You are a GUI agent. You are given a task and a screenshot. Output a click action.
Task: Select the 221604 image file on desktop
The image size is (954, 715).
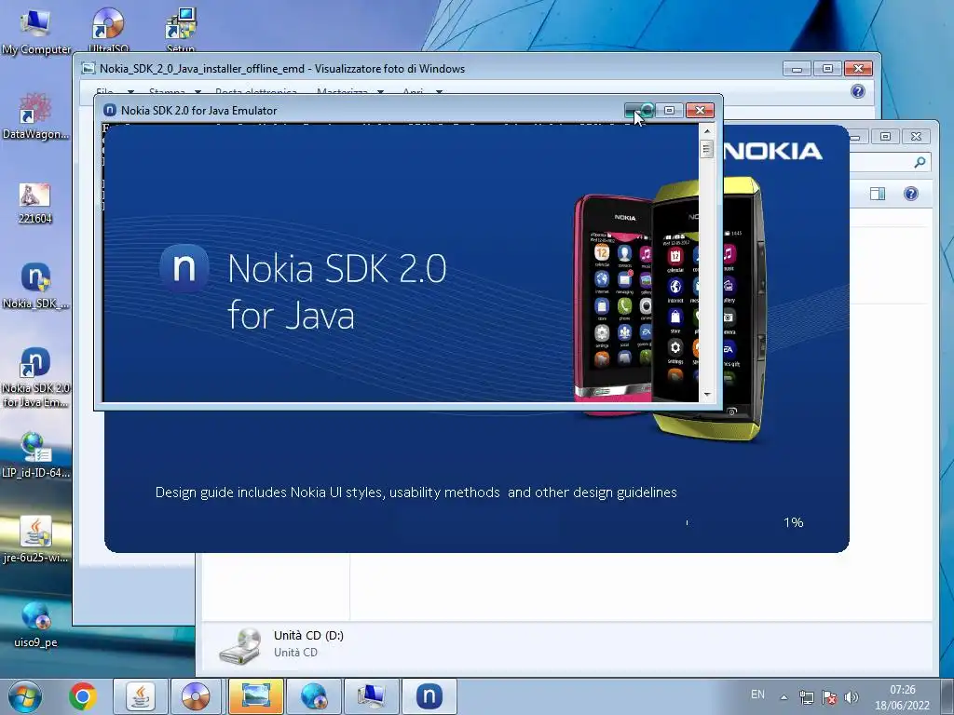34,204
